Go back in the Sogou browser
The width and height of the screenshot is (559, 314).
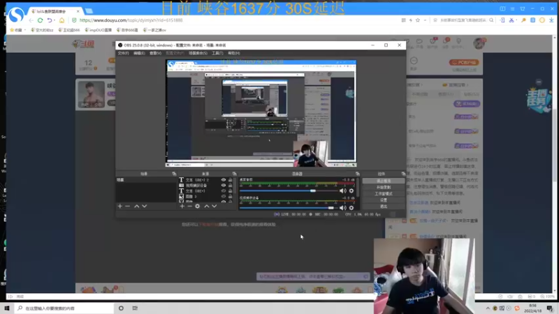(31, 20)
